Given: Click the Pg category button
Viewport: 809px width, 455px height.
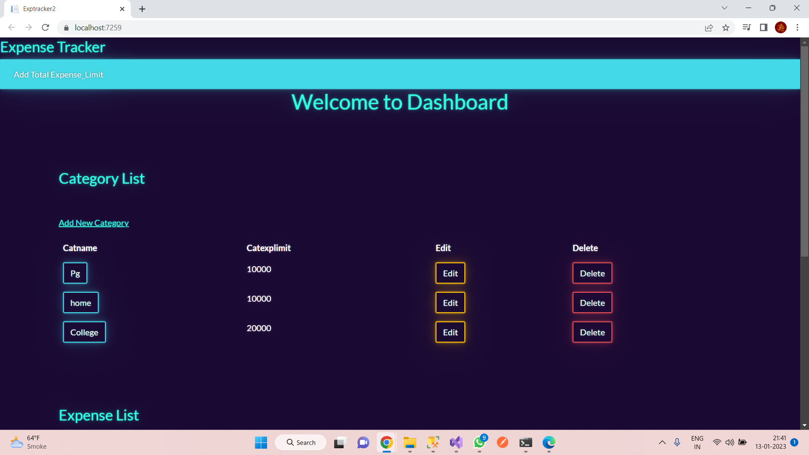Looking at the screenshot, I should click(75, 273).
